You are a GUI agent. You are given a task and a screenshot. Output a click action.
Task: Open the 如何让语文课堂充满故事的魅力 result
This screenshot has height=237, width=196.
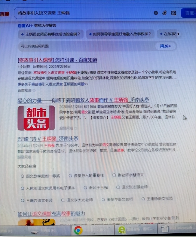click(51, 214)
